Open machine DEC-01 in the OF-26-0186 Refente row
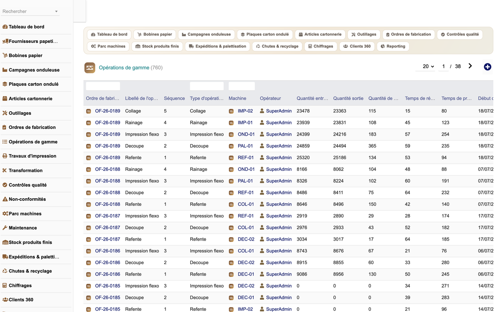Screen dimensions: 504x312 (x=246, y=274)
